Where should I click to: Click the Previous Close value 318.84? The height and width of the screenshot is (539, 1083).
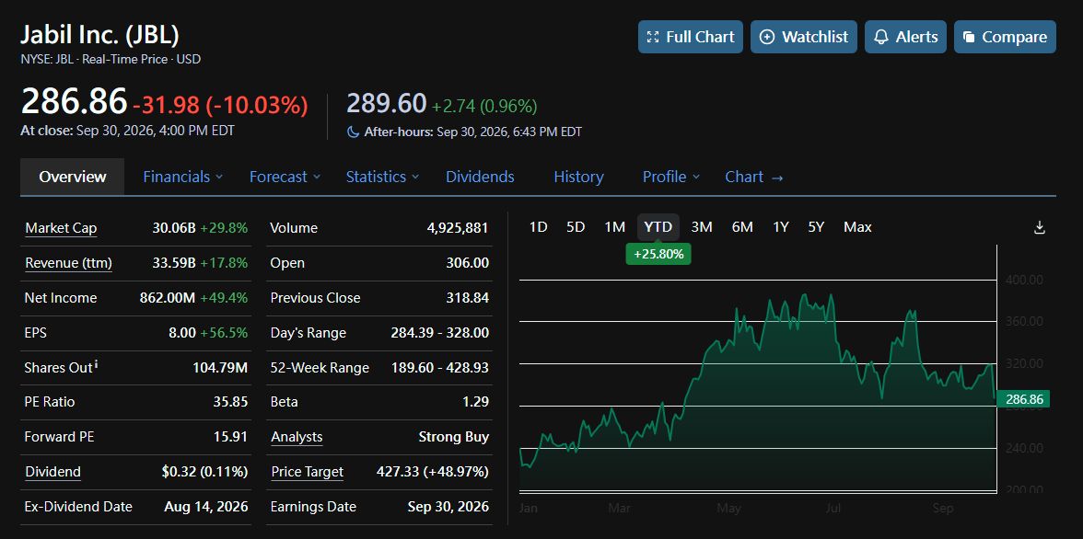(x=467, y=298)
